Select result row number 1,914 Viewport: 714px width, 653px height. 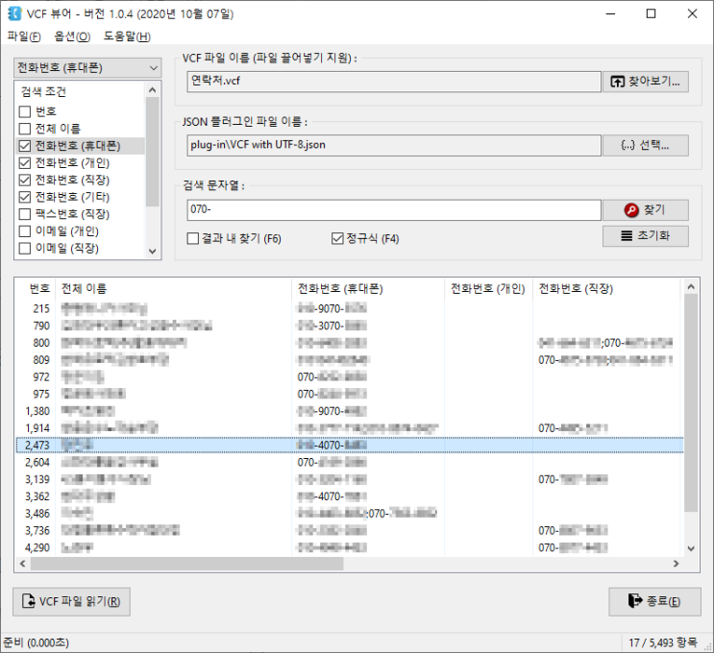[349, 428]
